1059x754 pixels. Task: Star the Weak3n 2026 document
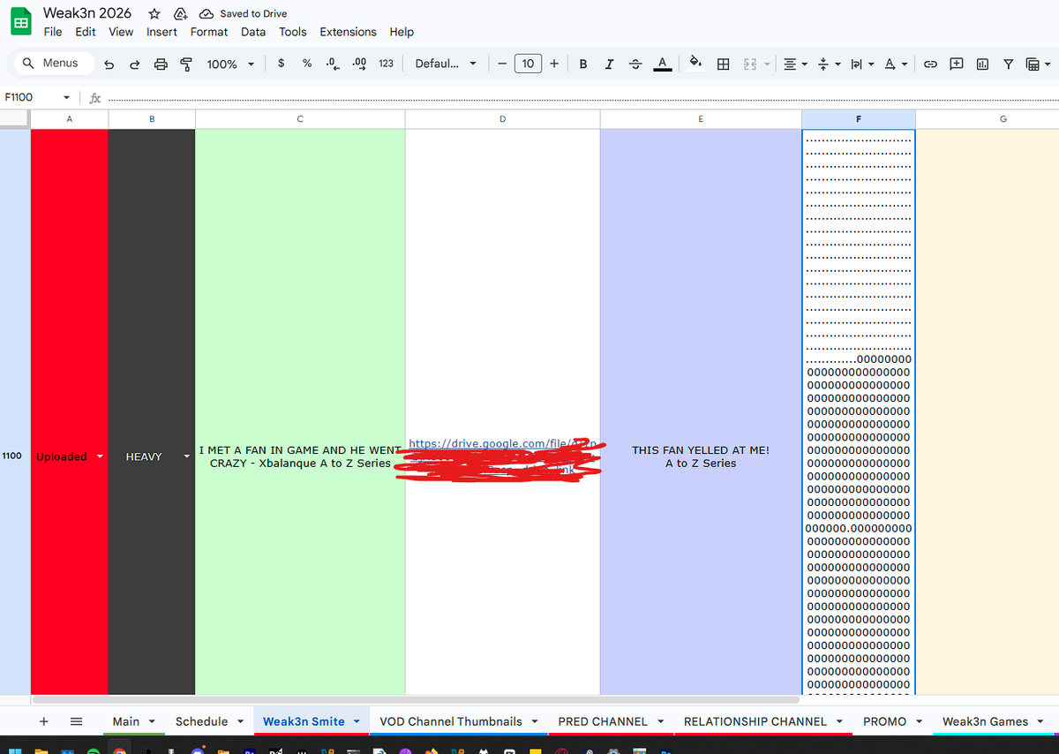[154, 14]
